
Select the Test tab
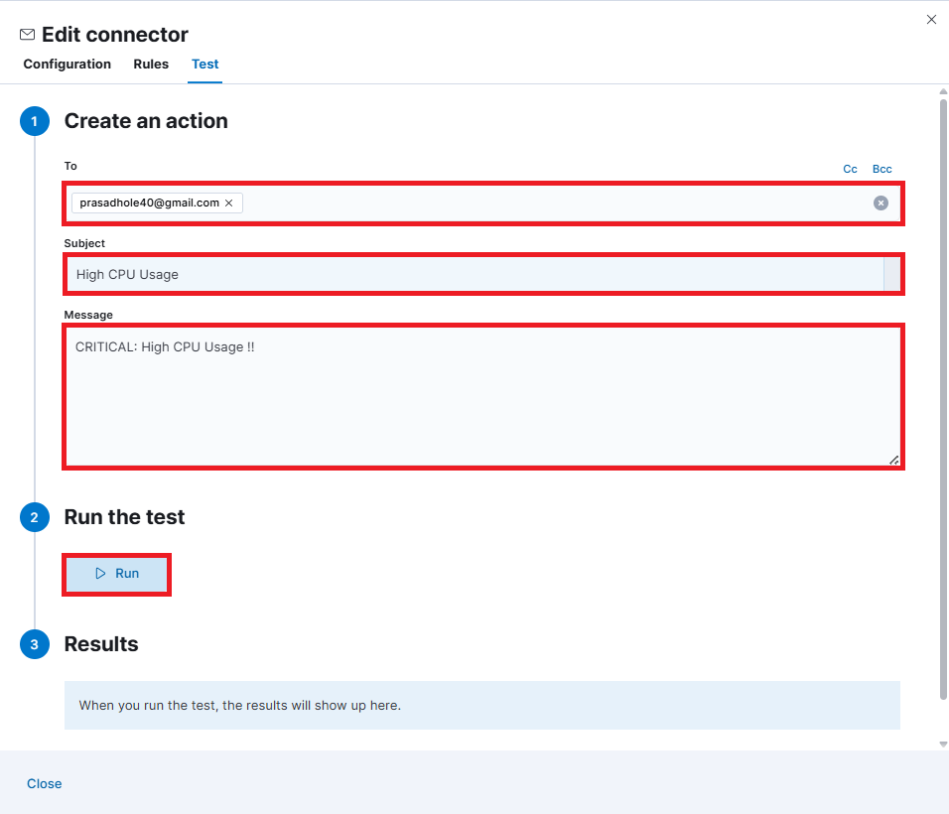click(205, 65)
